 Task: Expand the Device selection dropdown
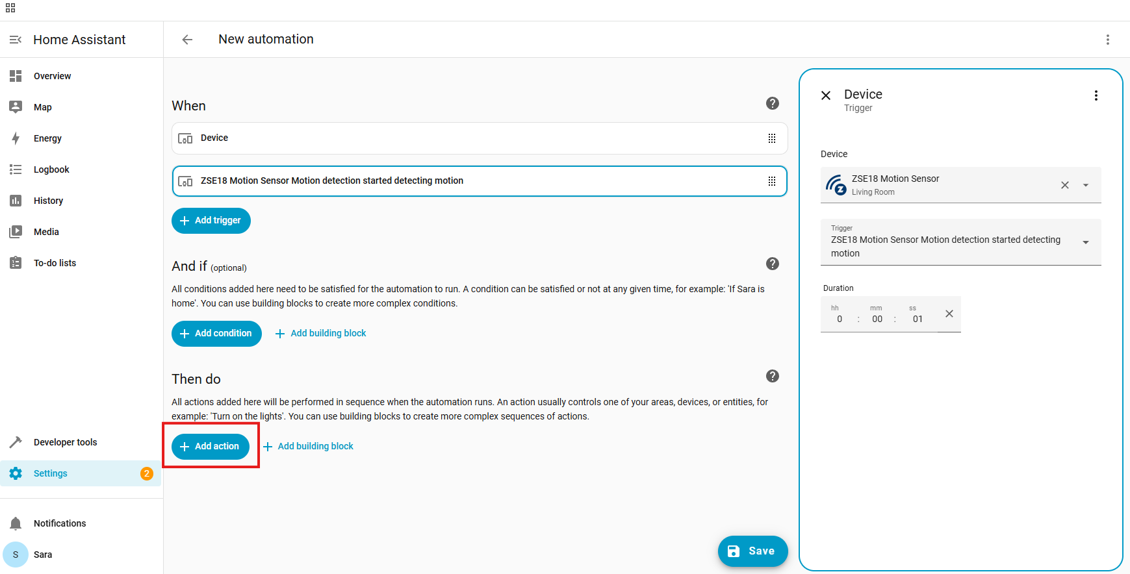pyautogui.click(x=1085, y=185)
